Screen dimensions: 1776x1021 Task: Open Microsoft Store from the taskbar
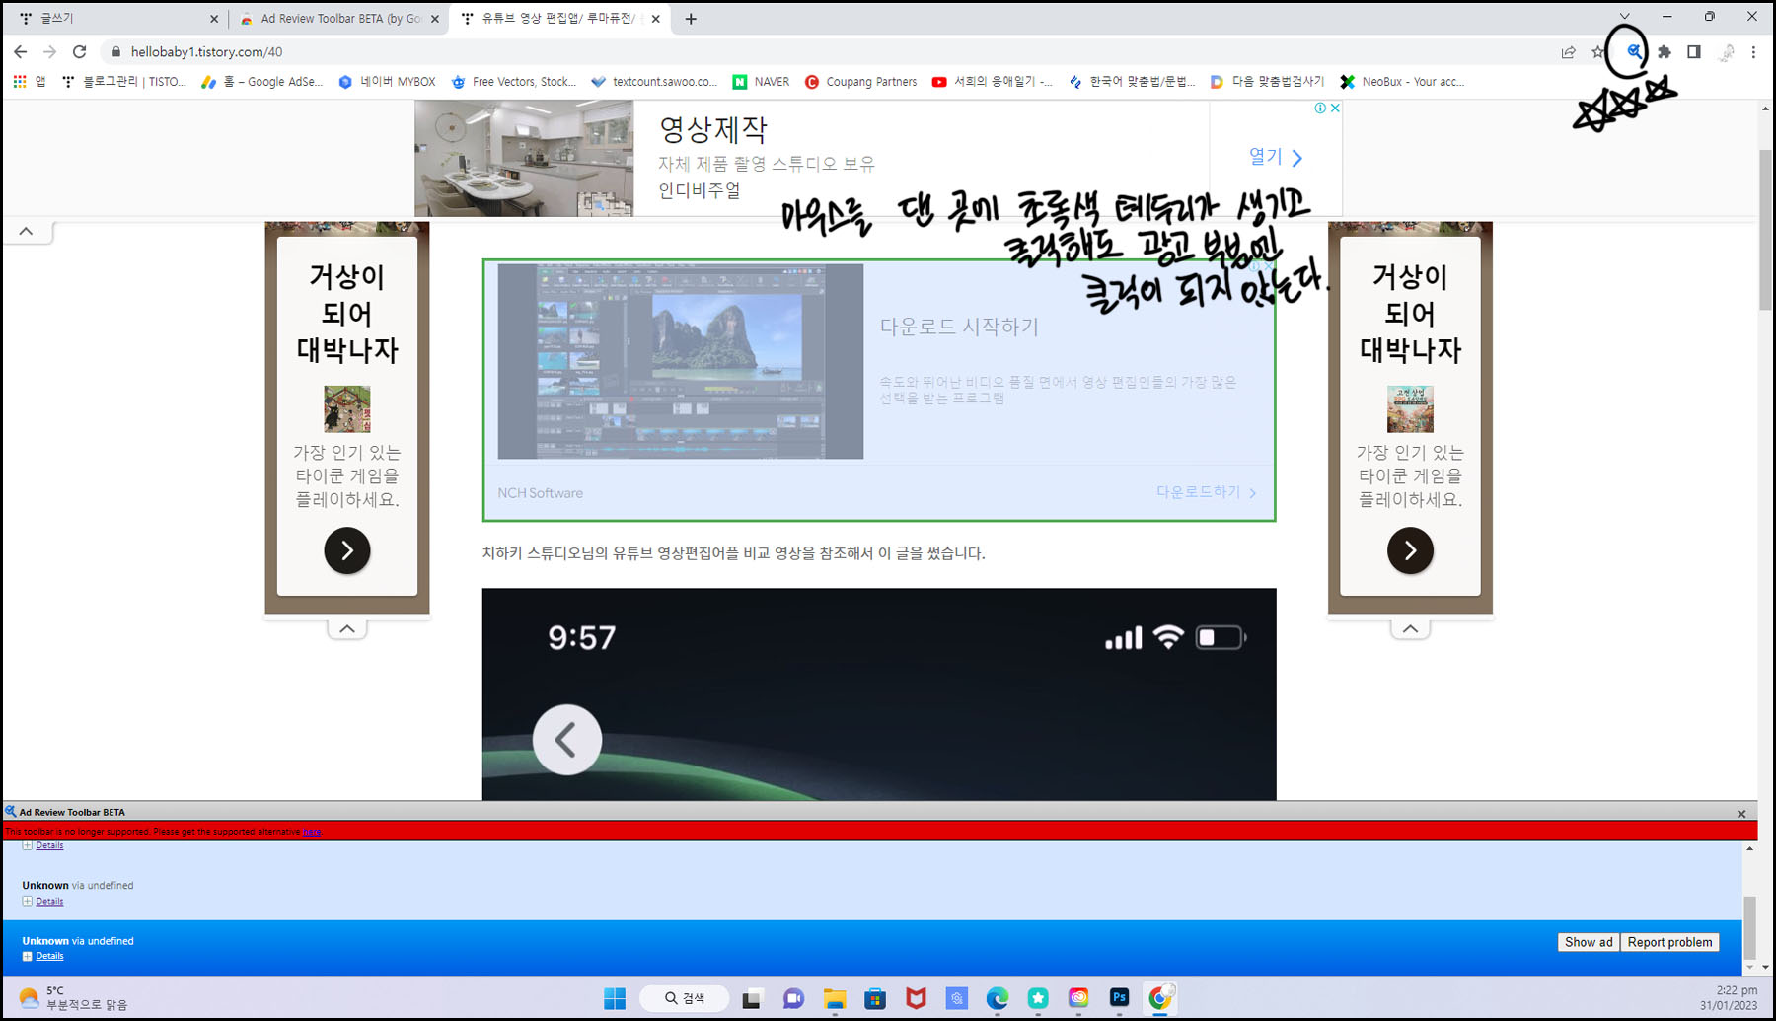tap(875, 998)
